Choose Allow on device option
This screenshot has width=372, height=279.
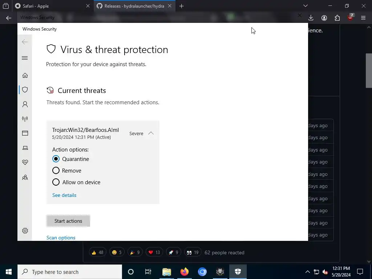click(76, 182)
